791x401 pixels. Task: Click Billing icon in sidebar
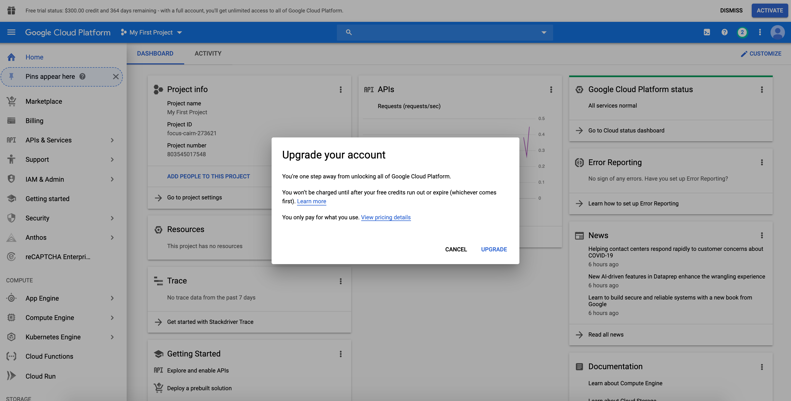(11, 121)
